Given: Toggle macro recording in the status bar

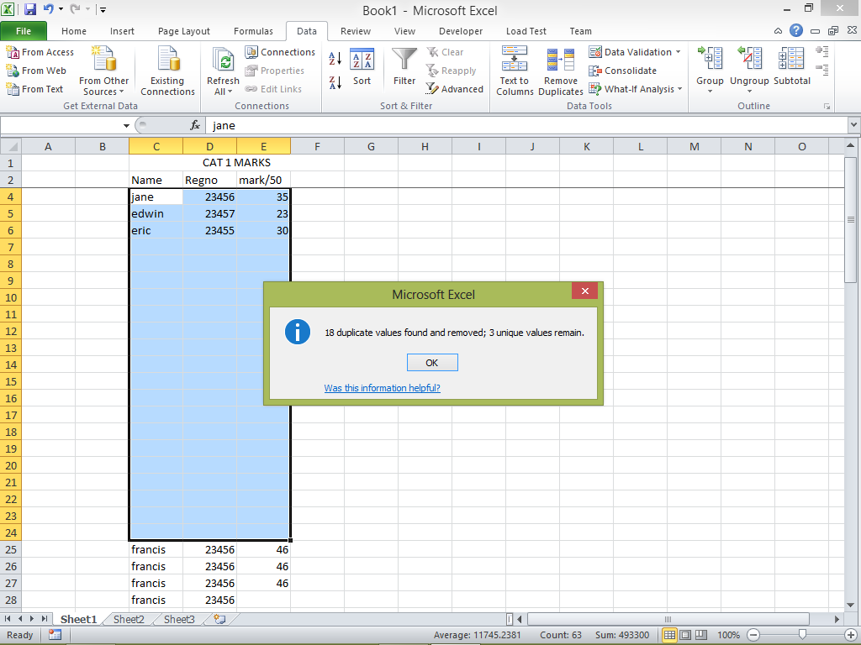Looking at the screenshot, I should [54, 635].
